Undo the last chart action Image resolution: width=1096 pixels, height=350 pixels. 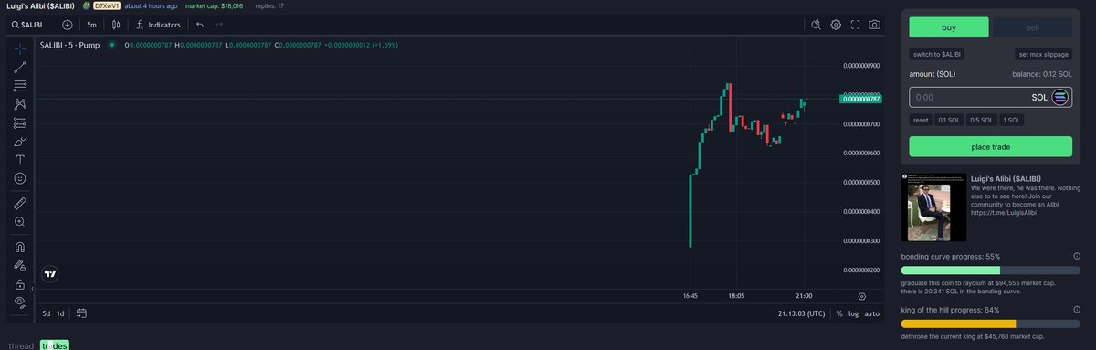pos(200,25)
